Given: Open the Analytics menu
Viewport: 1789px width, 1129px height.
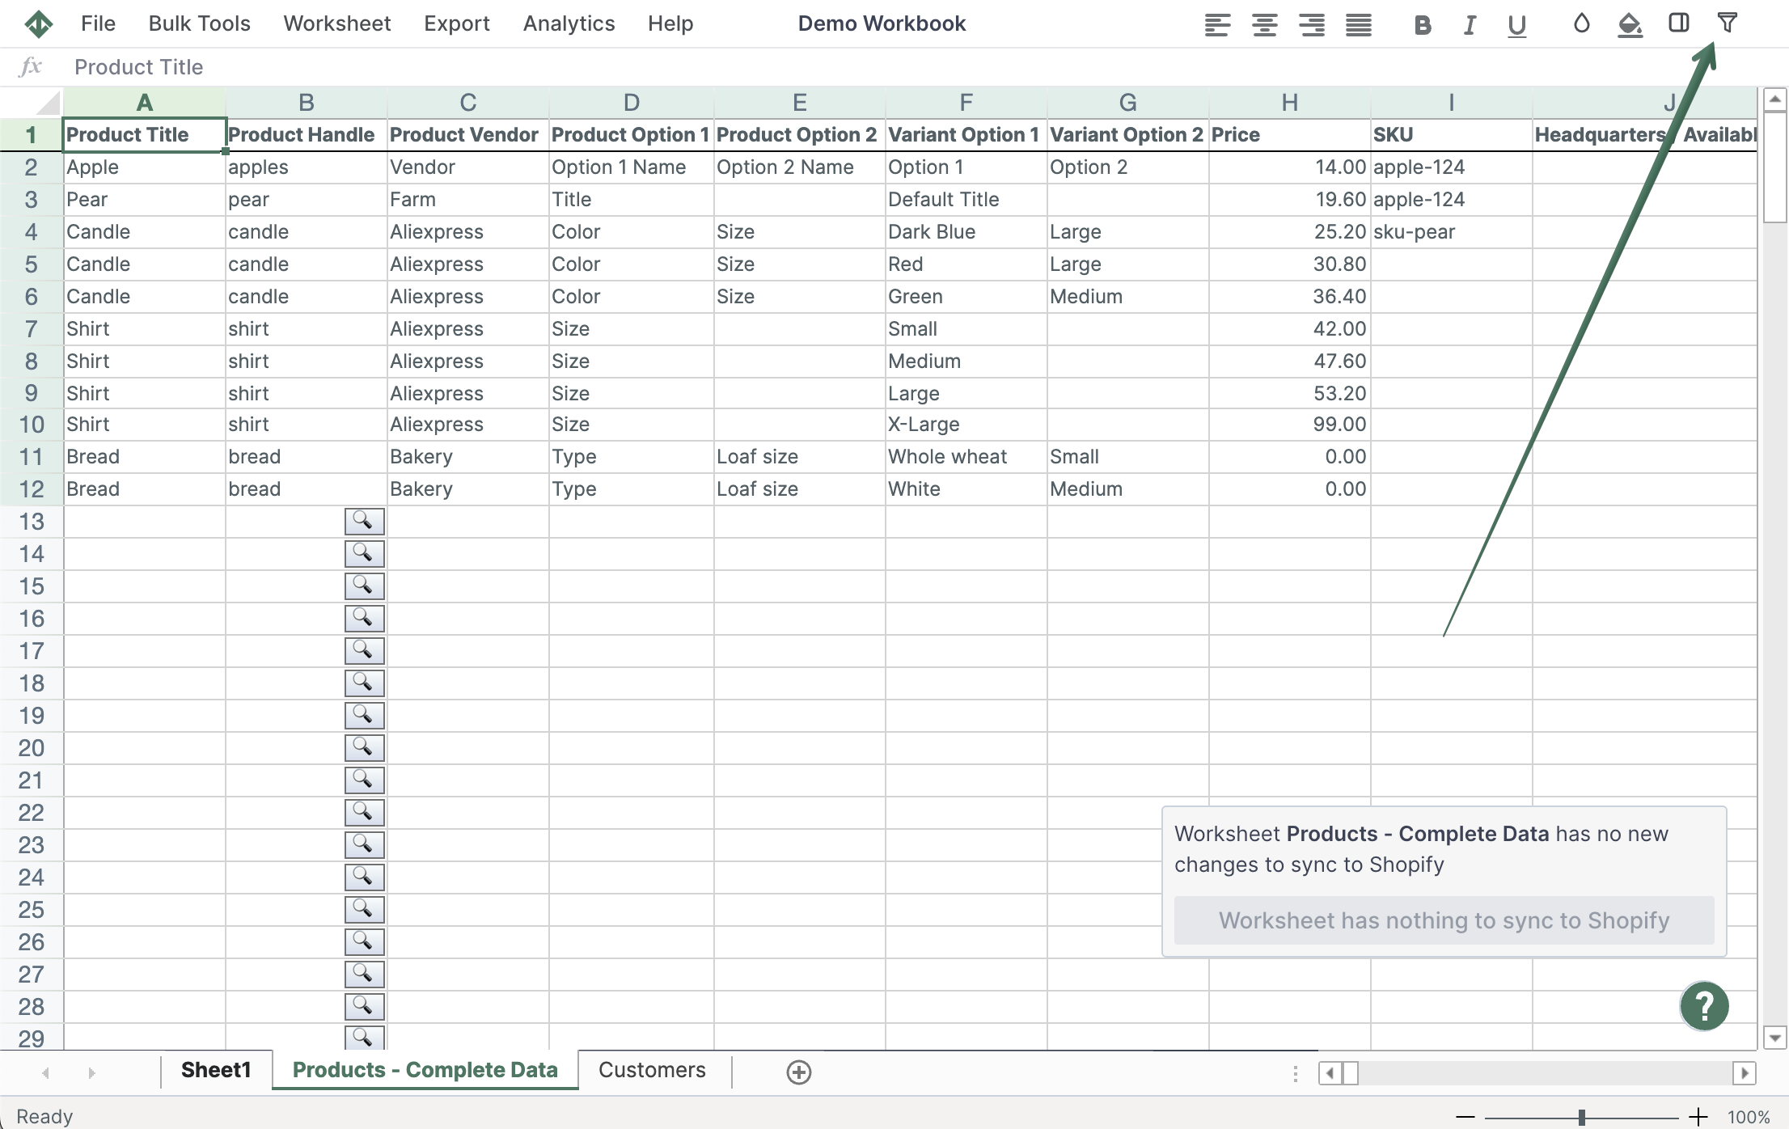Looking at the screenshot, I should coord(569,23).
